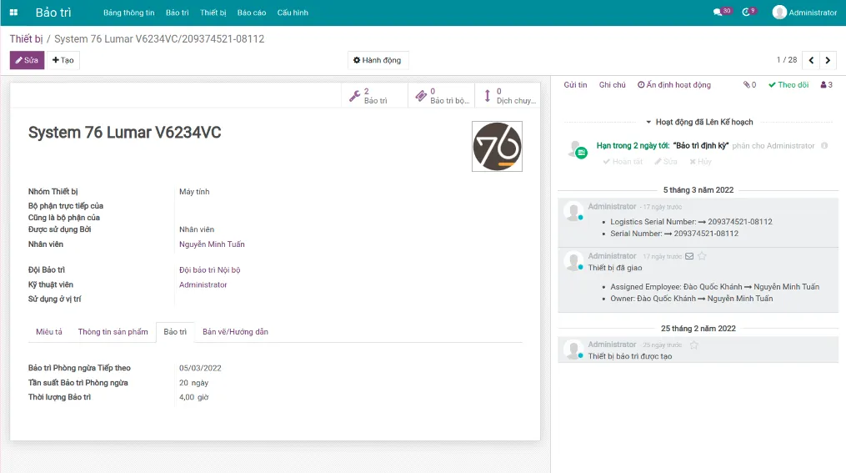Mark activity done with 'Hoàn tất'
Screen dimensions: 846x473
coord(623,162)
